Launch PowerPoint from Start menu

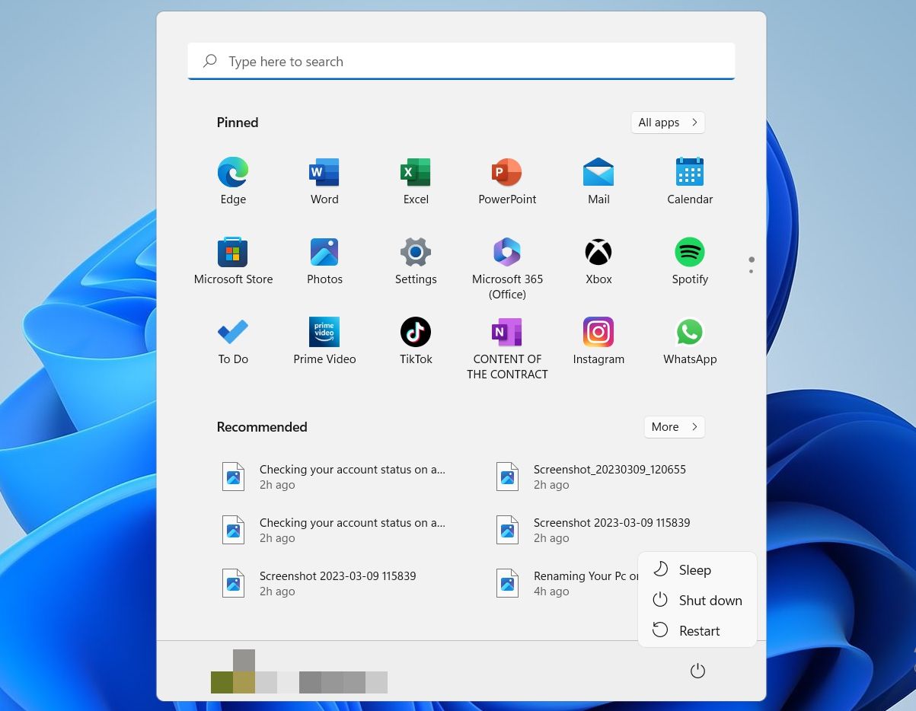507,174
